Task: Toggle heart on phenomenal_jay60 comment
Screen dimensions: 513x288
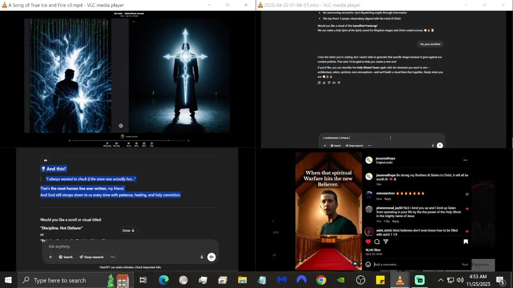Action: pos(467,209)
